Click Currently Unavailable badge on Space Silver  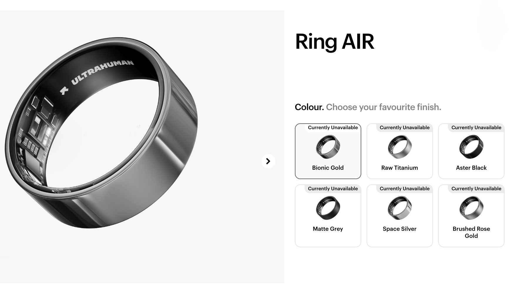pos(404,189)
